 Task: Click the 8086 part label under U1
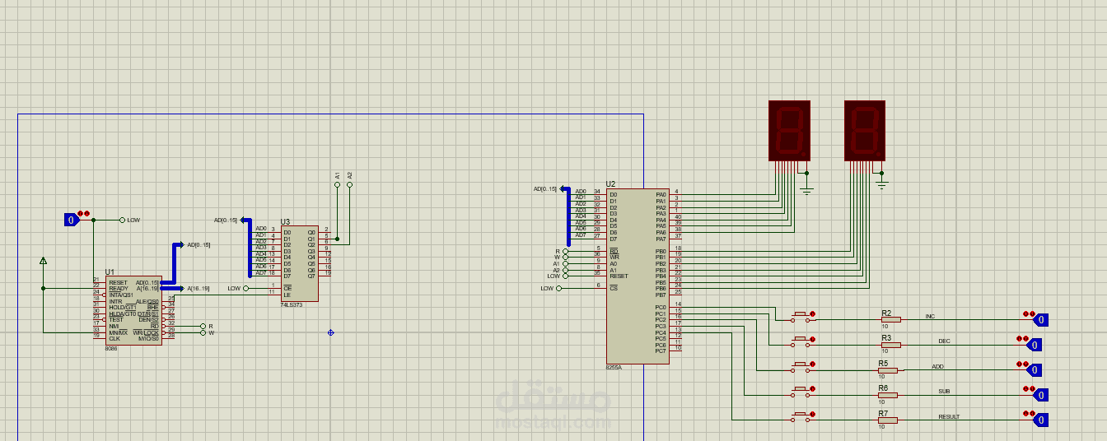pos(111,348)
